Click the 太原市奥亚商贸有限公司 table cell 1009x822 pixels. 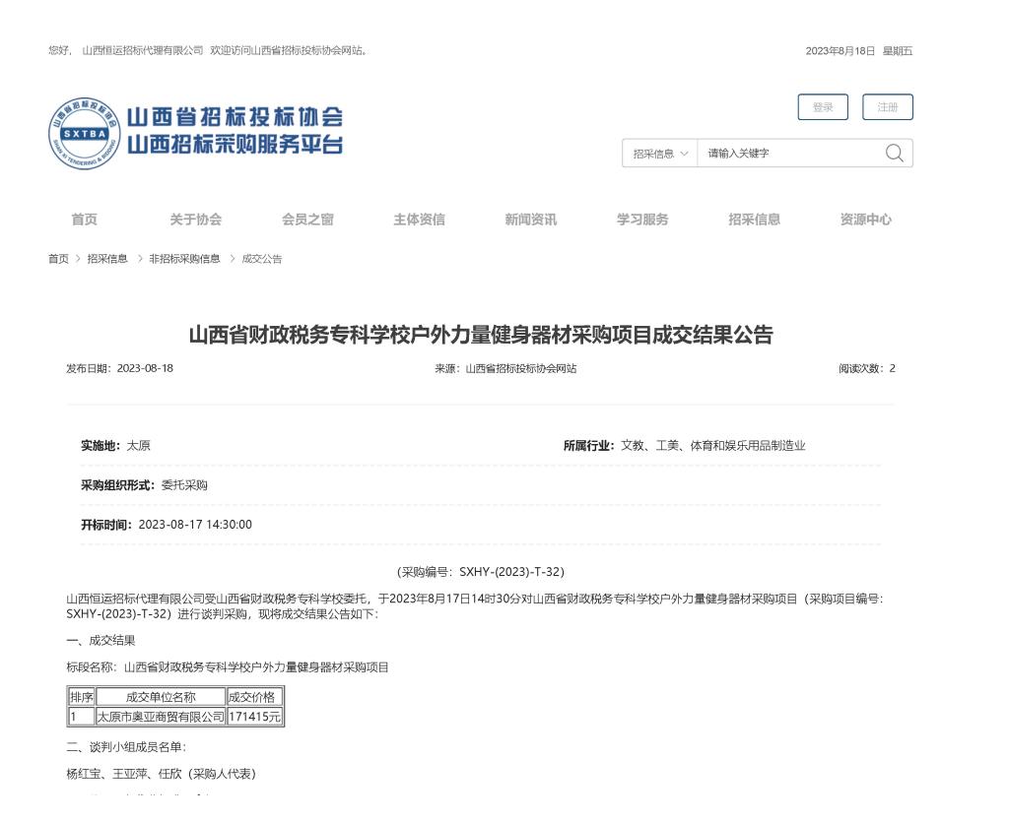point(161,717)
